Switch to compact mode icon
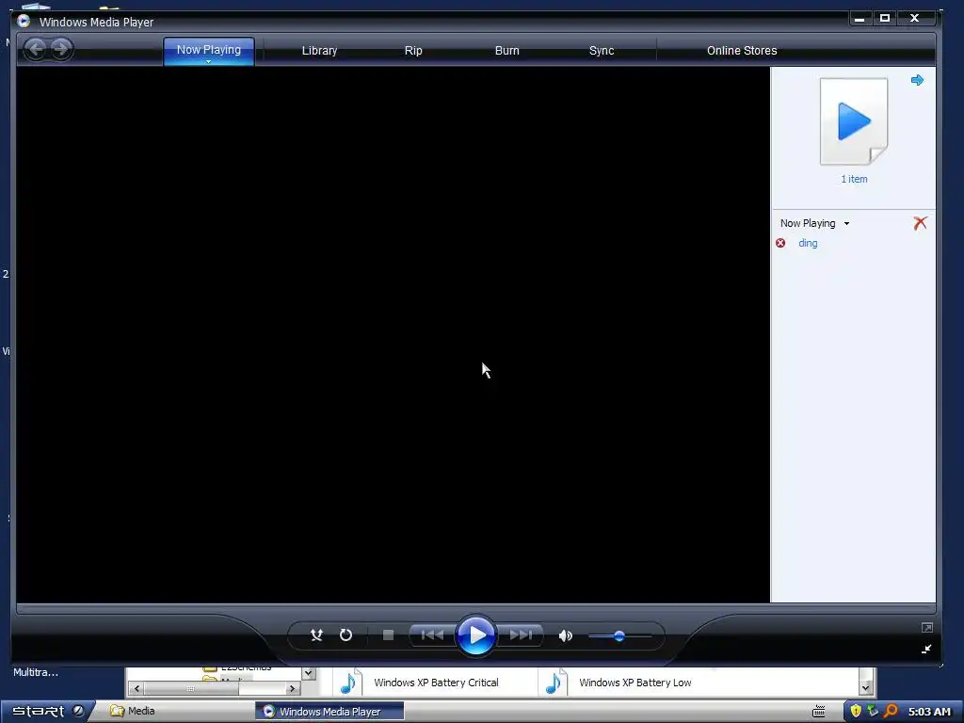This screenshot has width=964, height=723. coord(926,650)
